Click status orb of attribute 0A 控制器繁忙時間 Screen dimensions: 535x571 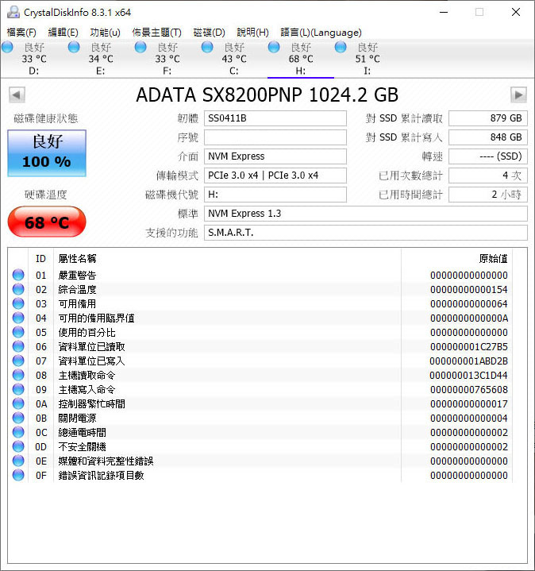coord(18,403)
